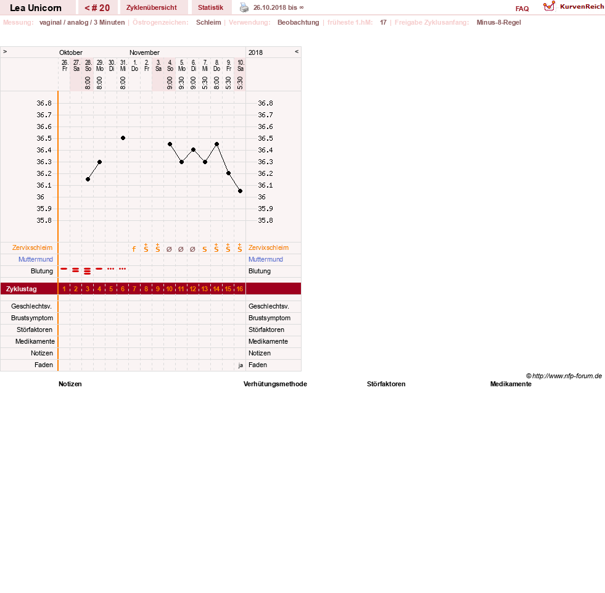The height and width of the screenshot is (593, 605).
Task: Click cycle day 16 in Zyklustag row
Action: coord(240,289)
